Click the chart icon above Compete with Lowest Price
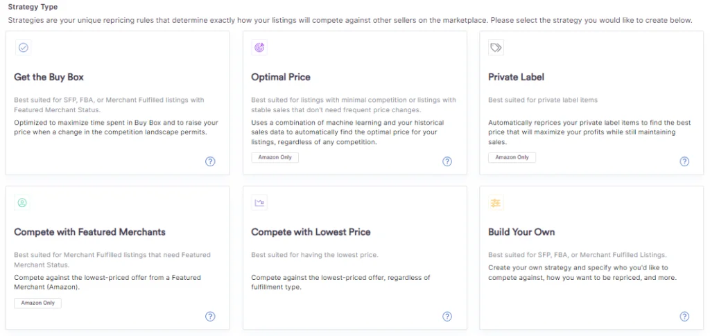 tap(260, 203)
